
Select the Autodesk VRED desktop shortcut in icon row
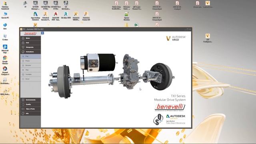tap(76, 16)
